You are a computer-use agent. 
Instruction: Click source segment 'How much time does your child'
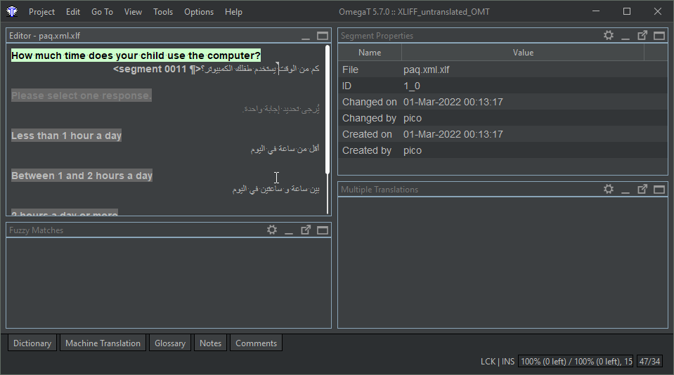pos(136,55)
